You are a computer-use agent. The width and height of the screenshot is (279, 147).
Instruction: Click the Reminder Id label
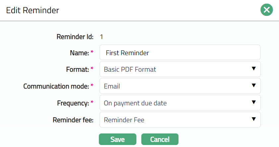(75, 37)
